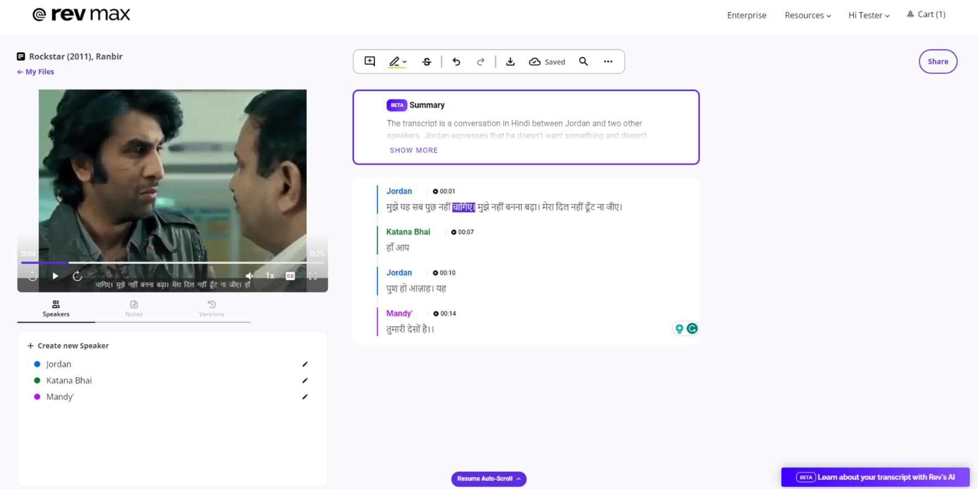Open transcript search
This screenshot has height=489, width=978.
(x=584, y=61)
